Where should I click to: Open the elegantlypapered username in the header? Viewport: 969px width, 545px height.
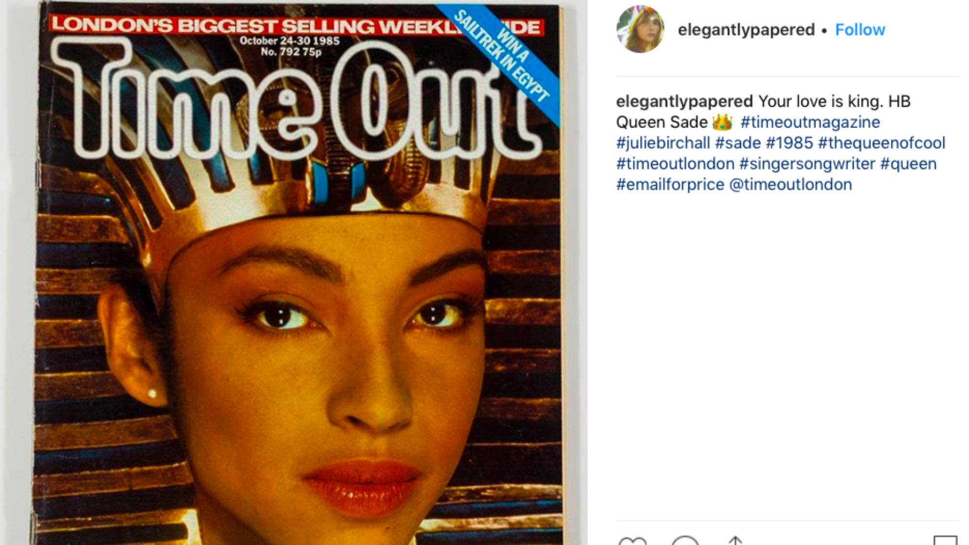pyautogui.click(x=746, y=30)
